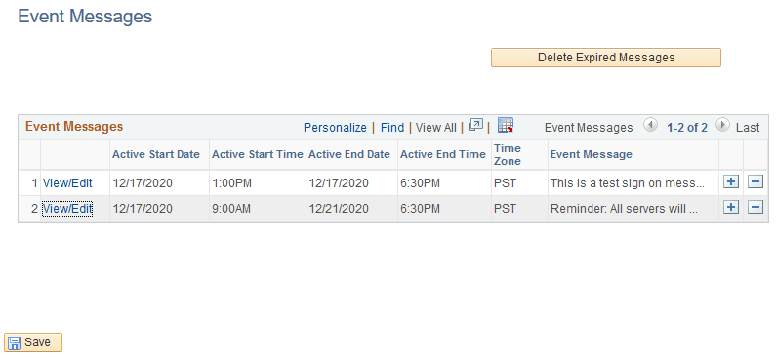This screenshot has width=776, height=359.
Task: Download the grid to spreadsheet icon
Action: click(x=506, y=126)
